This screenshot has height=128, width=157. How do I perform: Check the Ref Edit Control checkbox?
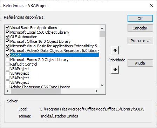click(8, 64)
